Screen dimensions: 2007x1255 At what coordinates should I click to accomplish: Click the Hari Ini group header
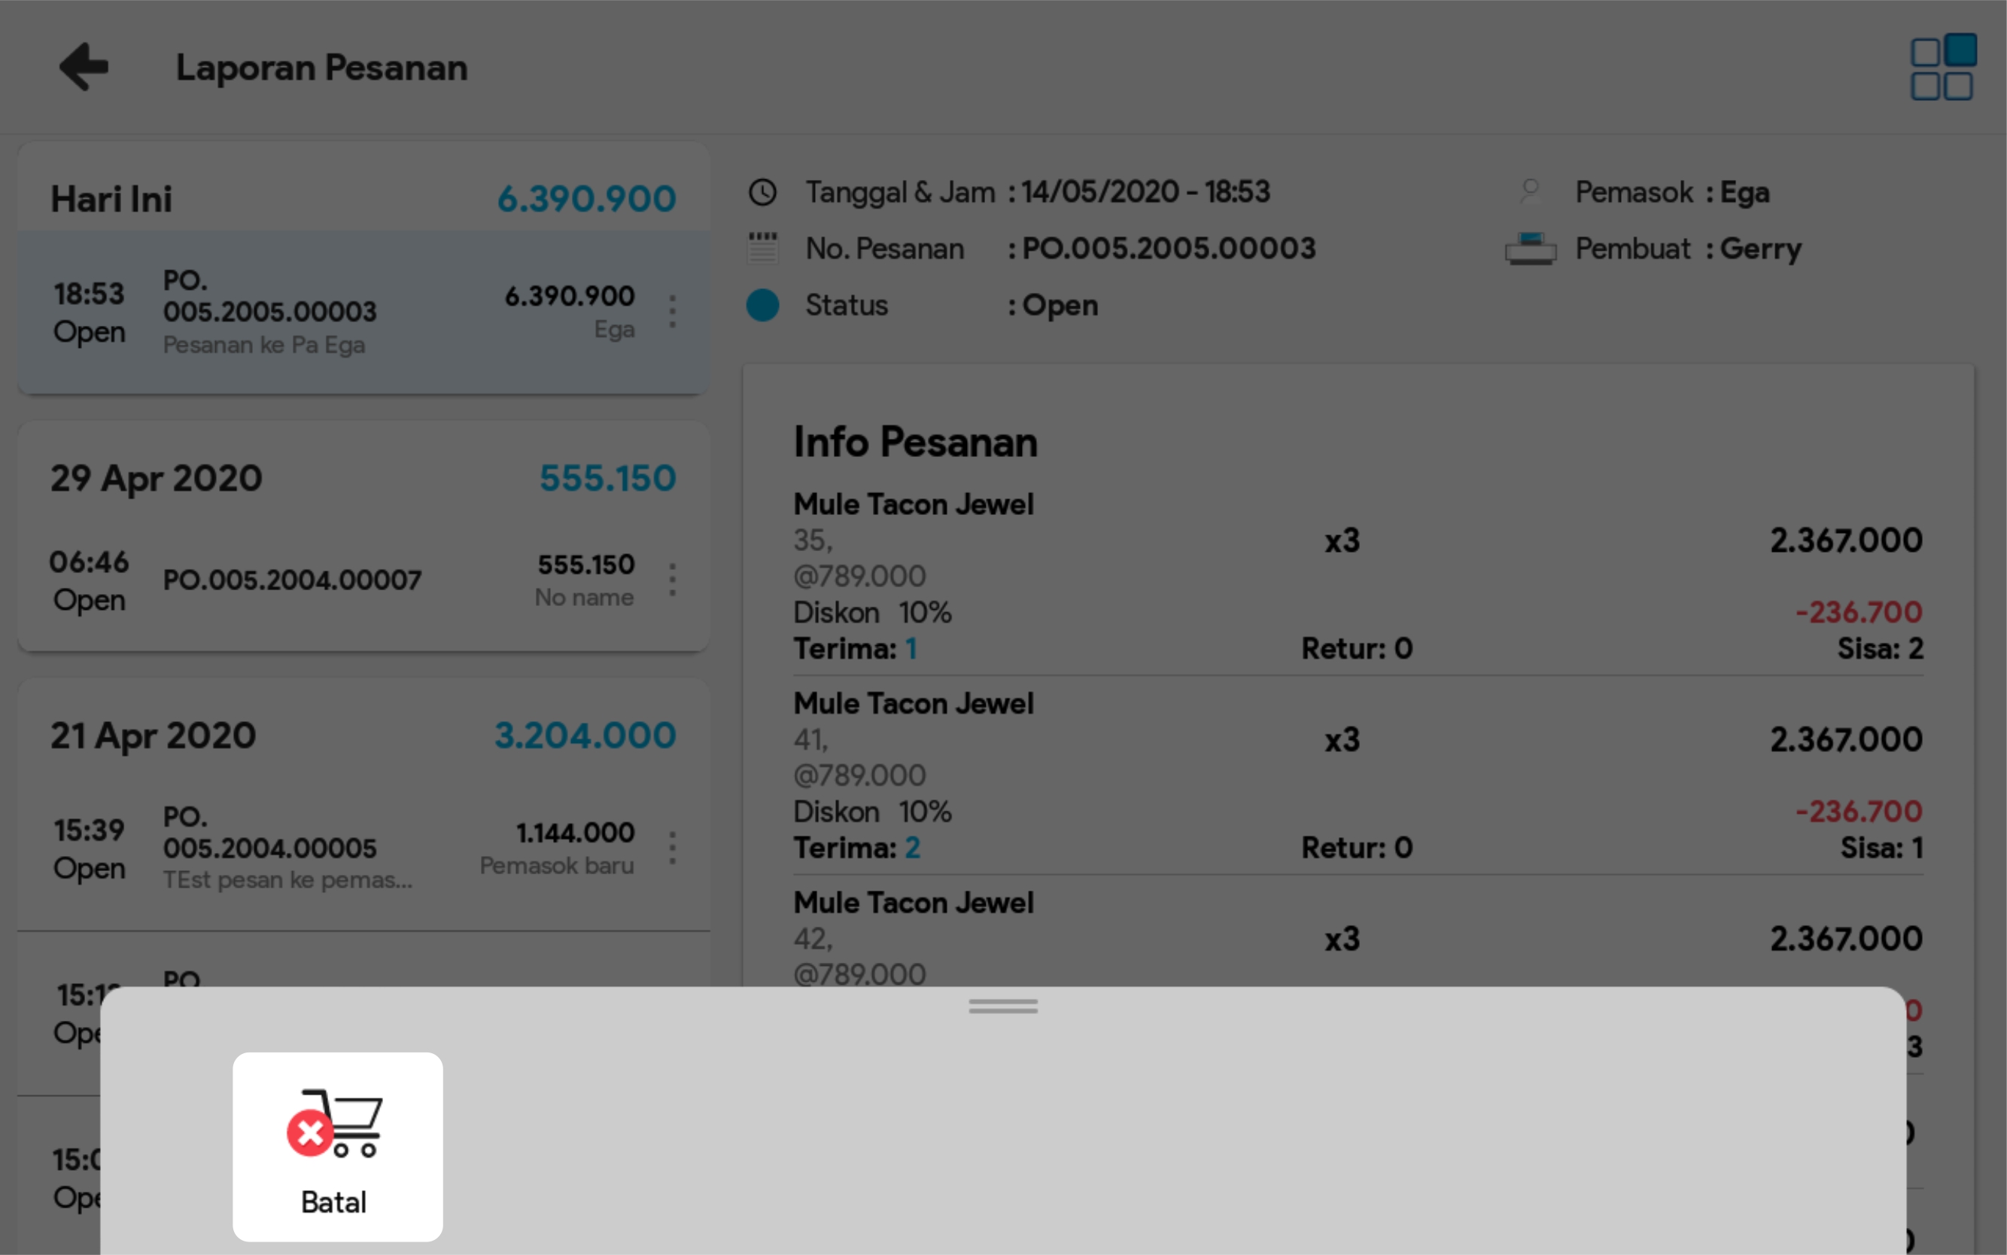click(363, 200)
